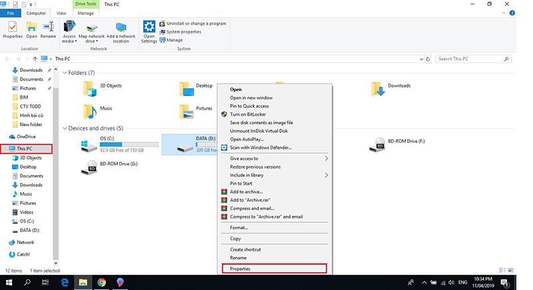Click the Properties ribbon icon

point(12,29)
